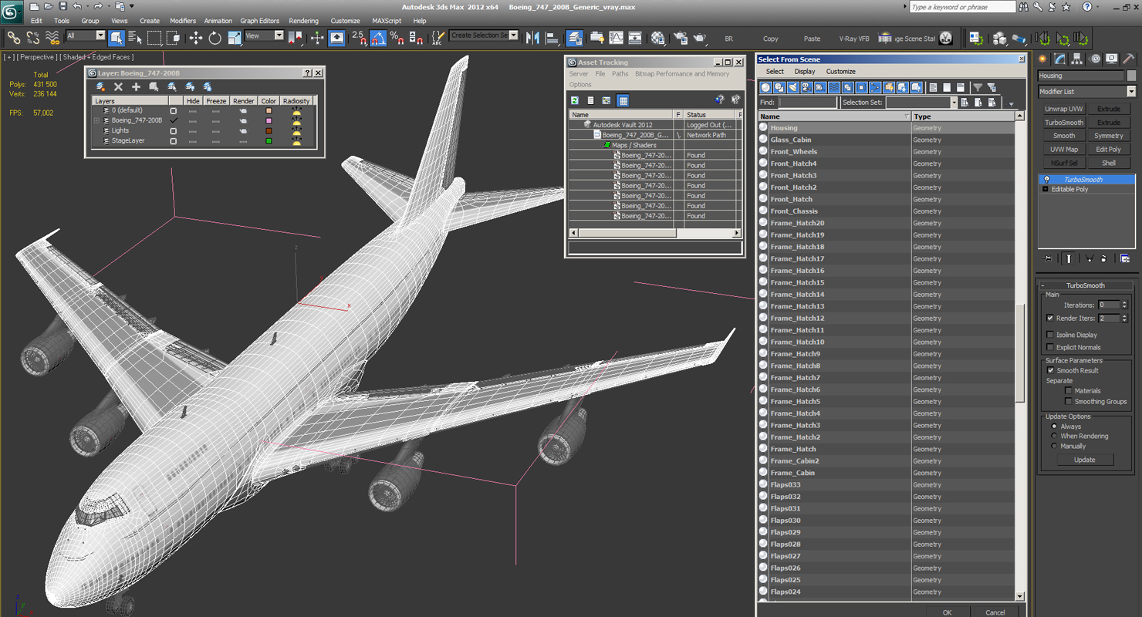The image size is (1142, 617).
Task: Enable Explicit Normals checkbox
Action: coord(1049,347)
